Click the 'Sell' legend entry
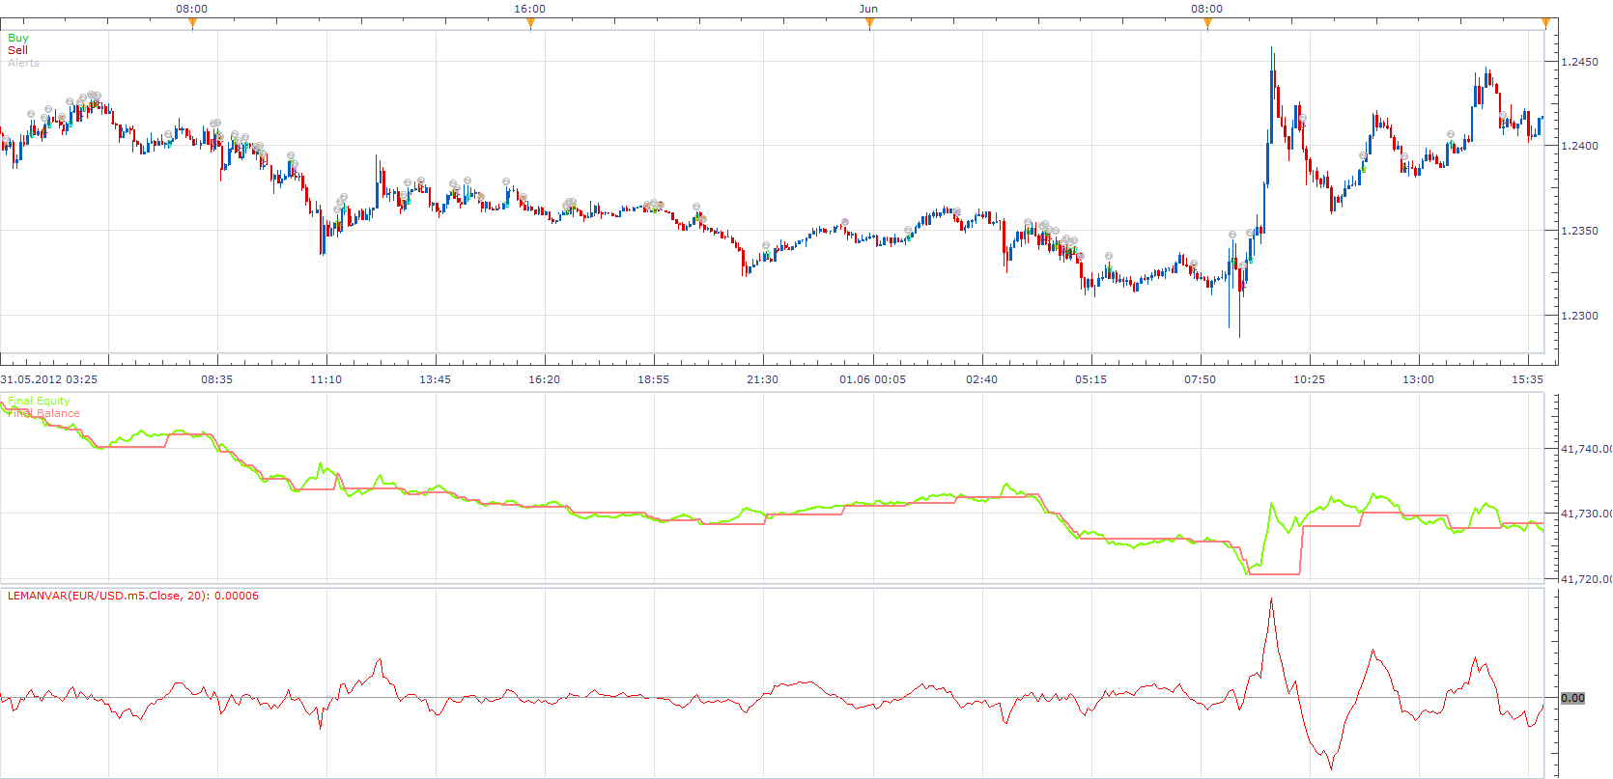This screenshot has height=779, width=1613. 17,50
